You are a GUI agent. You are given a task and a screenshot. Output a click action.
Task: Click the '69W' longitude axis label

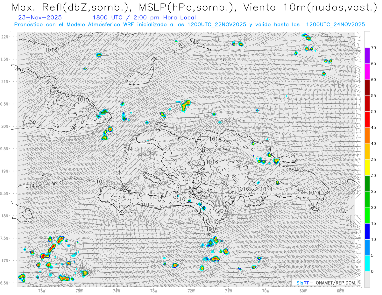coord(303,290)
